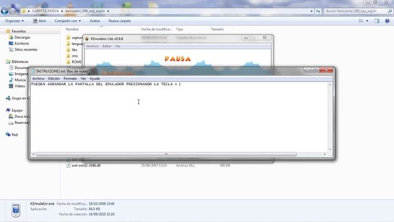The height and width of the screenshot is (222, 394).
Task: Click the Notepad document icon in title bar
Action: pos(33,72)
